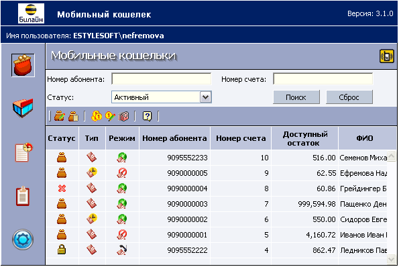The image size is (399, 267).
Task: Click balance value 4,160.72
Action: (x=321, y=235)
